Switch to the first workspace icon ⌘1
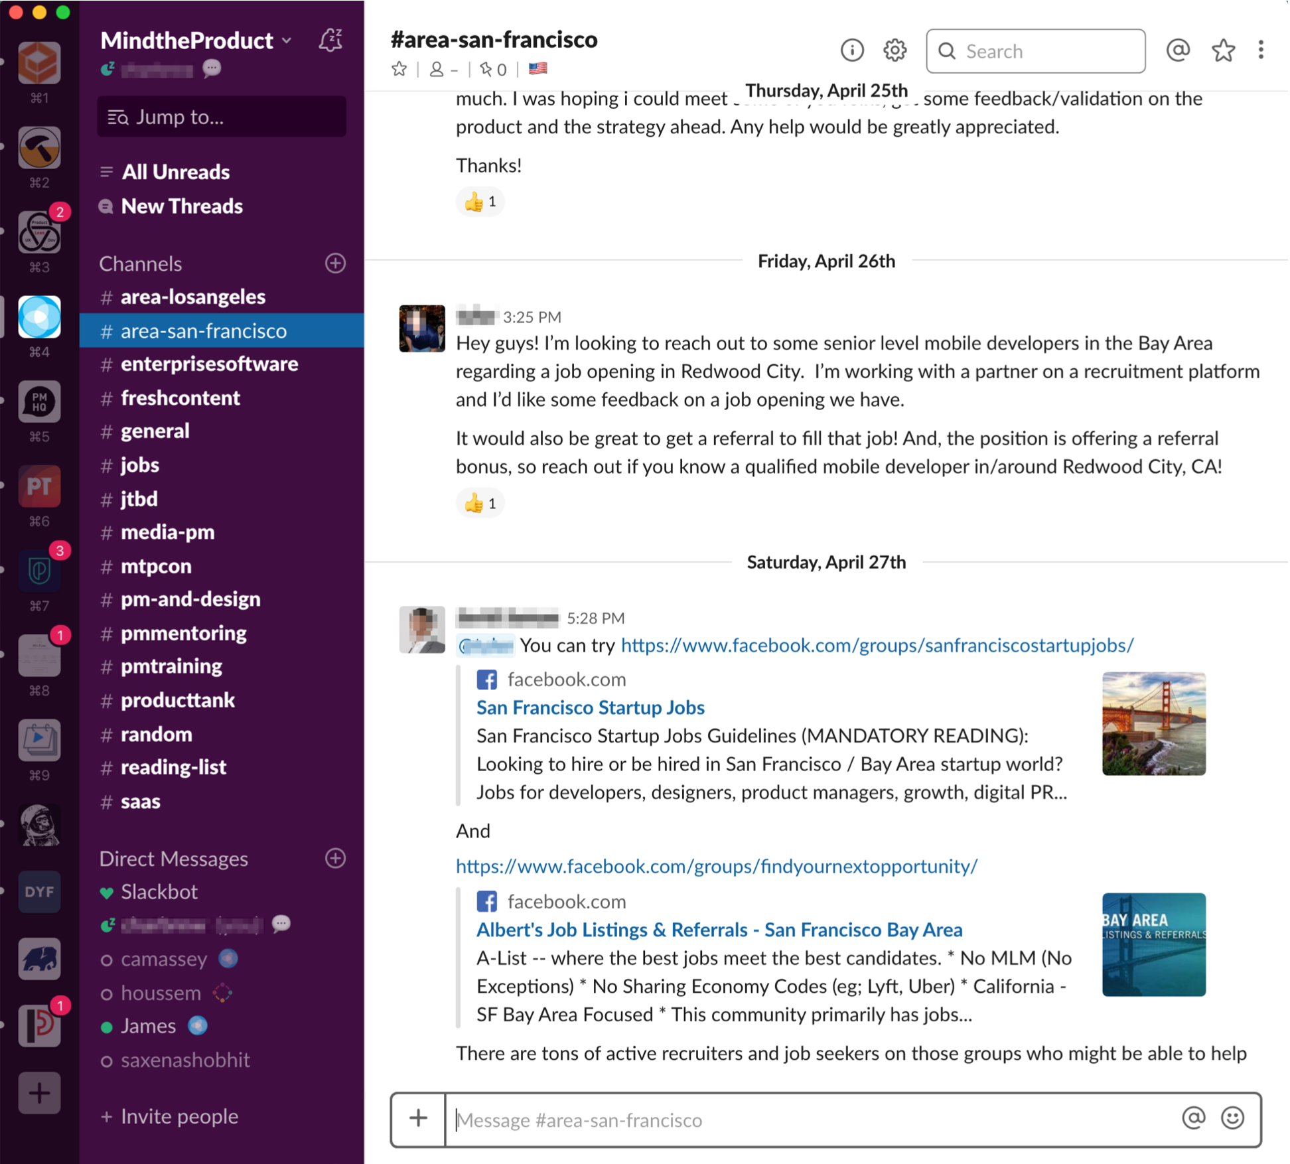Screen dimensions: 1290x1164 click(x=39, y=63)
